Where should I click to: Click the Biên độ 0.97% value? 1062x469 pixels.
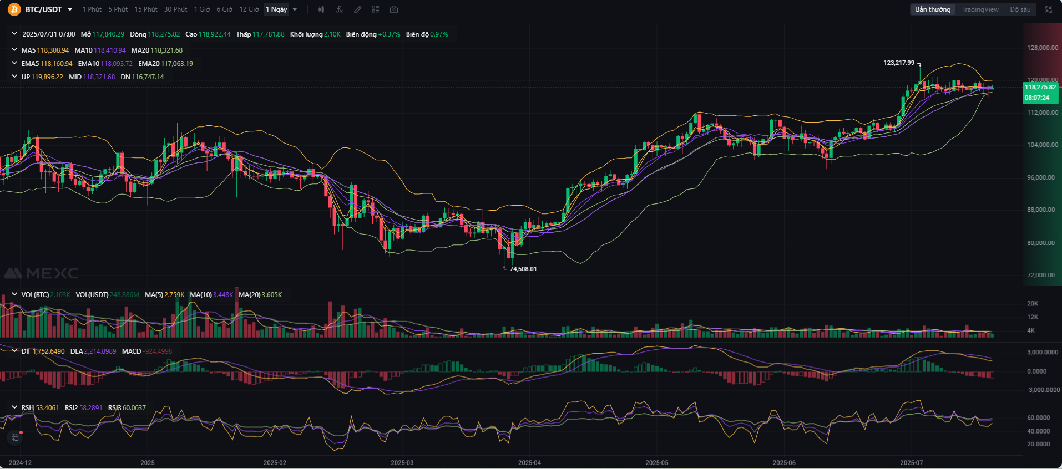point(439,34)
